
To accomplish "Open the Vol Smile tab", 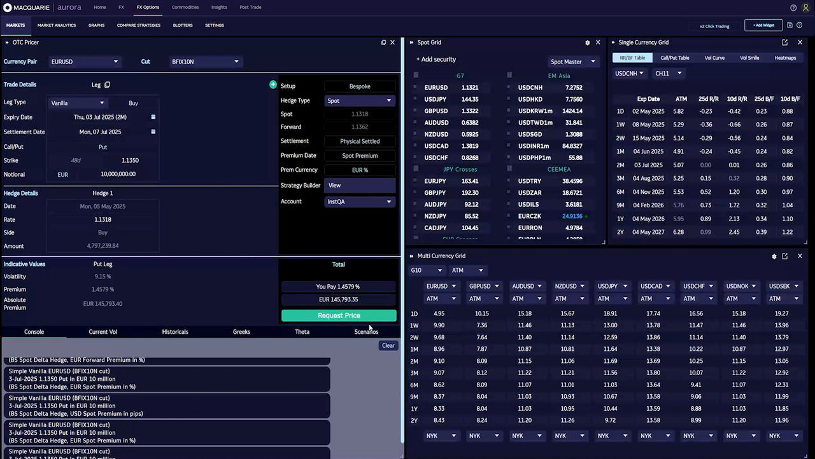I will coord(749,58).
